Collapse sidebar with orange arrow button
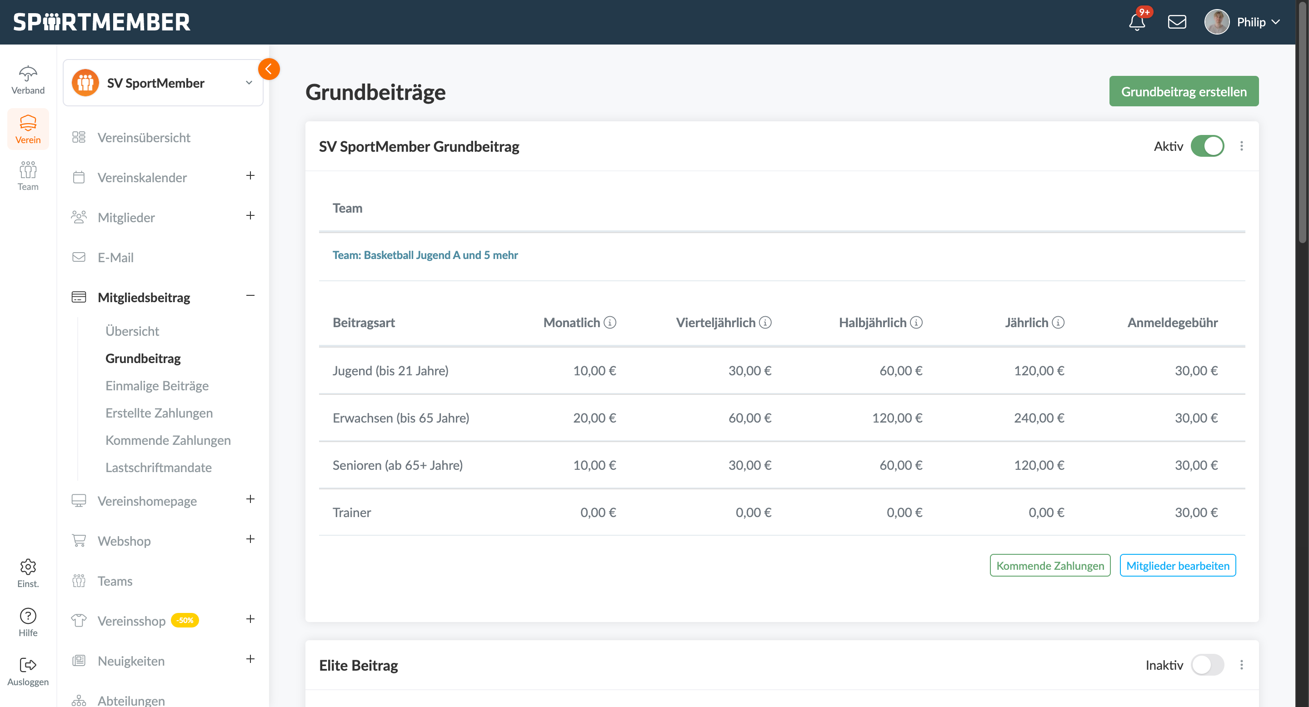 coord(269,69)
